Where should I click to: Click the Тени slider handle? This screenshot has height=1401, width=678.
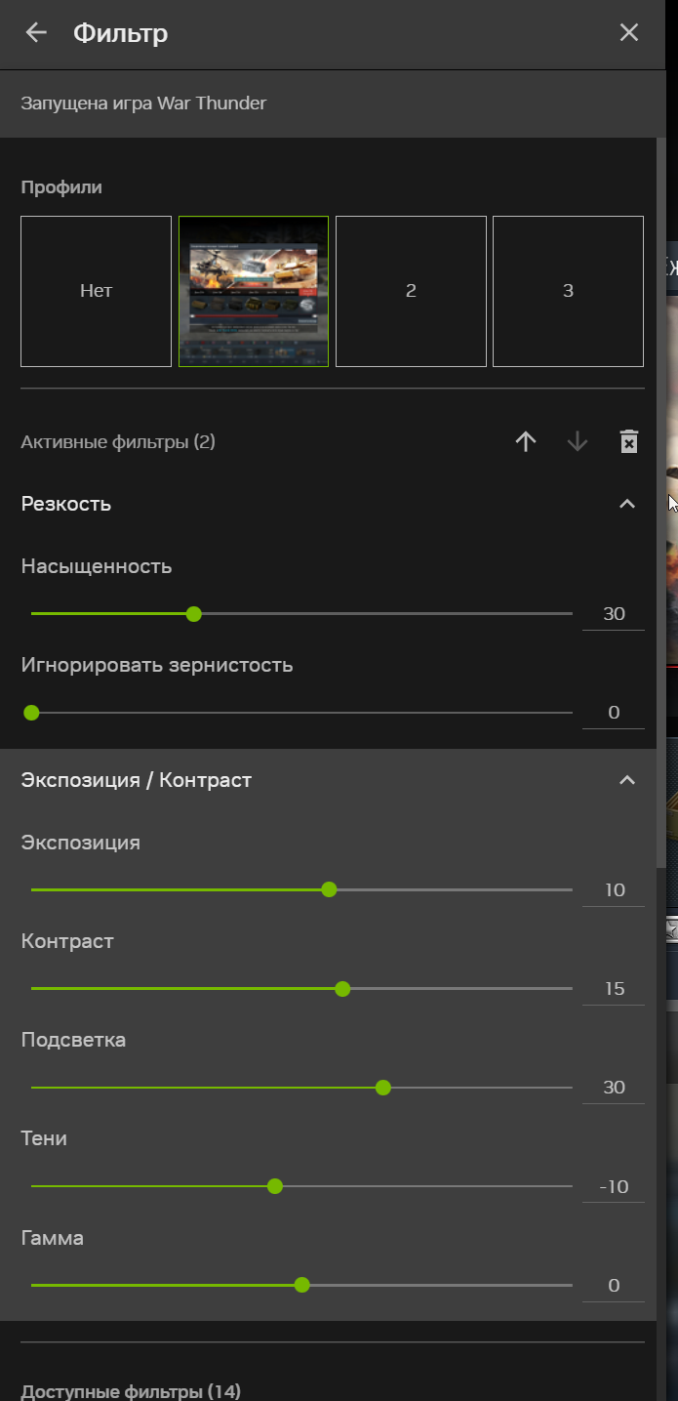(275, 1186)
